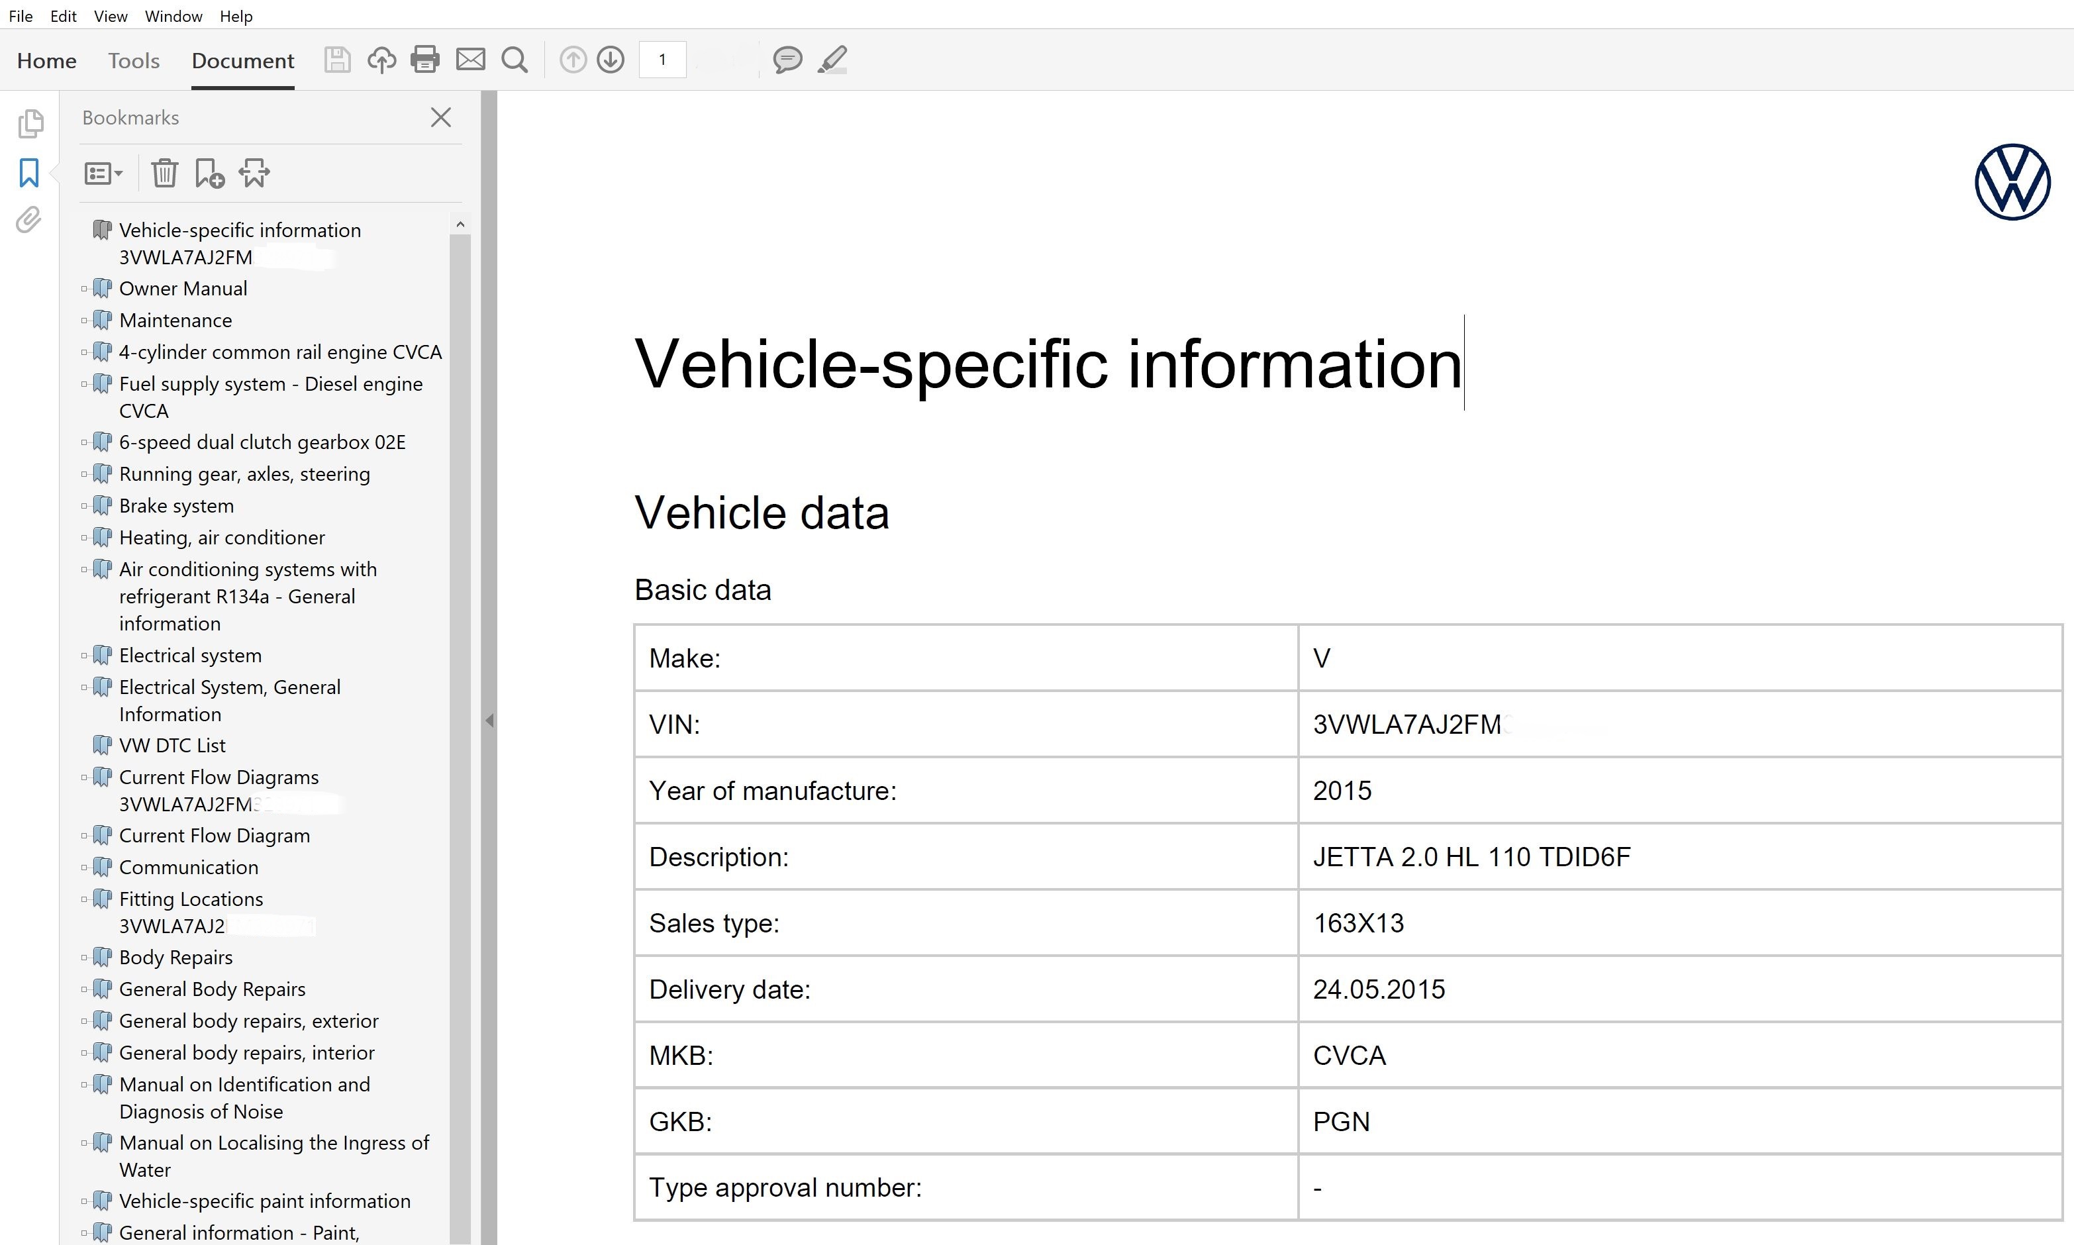
Task: Add a new bookmark icon
Action: (x=209, y=174)
